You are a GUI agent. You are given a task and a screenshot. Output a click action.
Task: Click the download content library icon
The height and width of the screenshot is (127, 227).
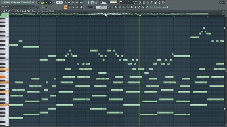[x=147, y=7]
